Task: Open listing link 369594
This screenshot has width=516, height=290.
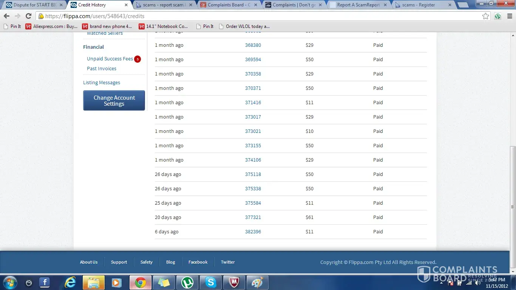Action: [253, 60]
